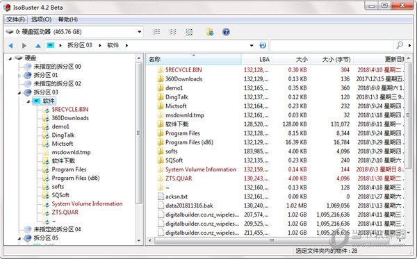This screenshot has width=417, height=259.
Task: Collapse the 软件 tree node
Action: (28, 101)
